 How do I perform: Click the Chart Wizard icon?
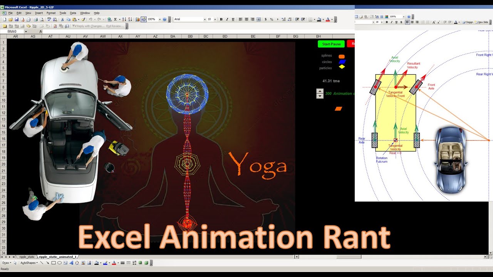click(138, 19)
